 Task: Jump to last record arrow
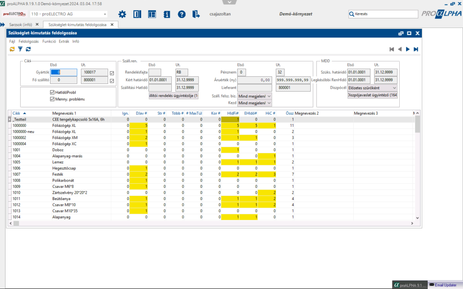[416, 49]
